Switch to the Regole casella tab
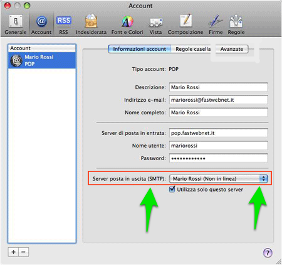This screenshot has height=265, width=282. point(193,49)
